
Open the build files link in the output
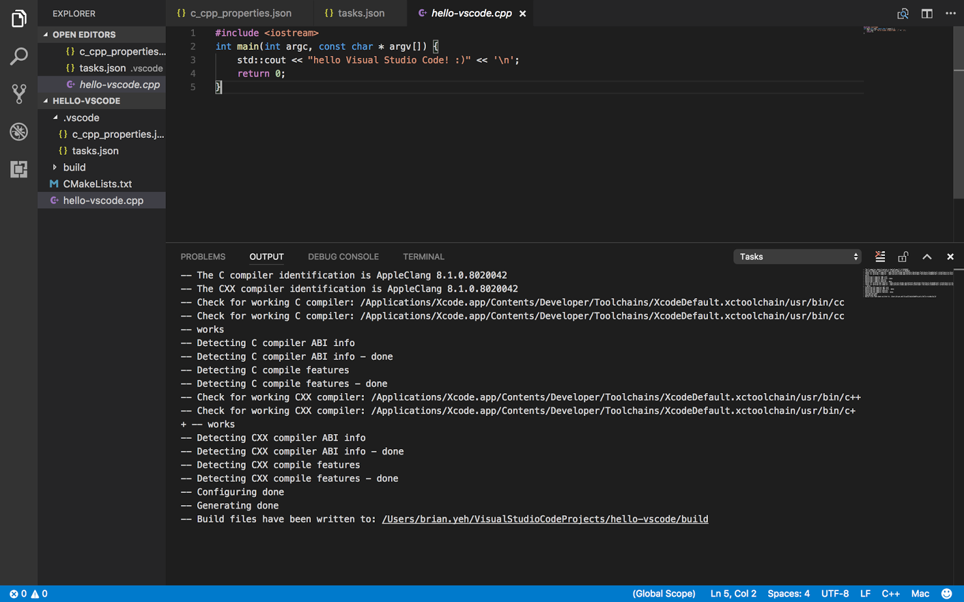[544, 518]
